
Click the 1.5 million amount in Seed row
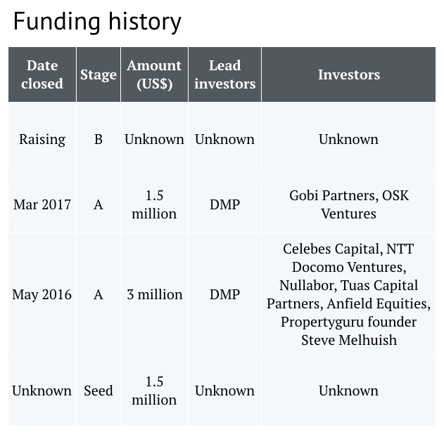pyautogui.click(x=154, y=391)
